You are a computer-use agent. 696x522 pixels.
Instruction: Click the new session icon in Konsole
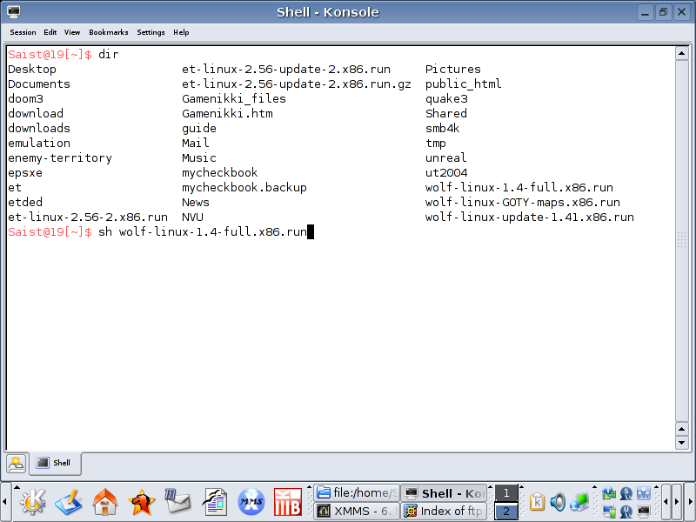point(16,463)
